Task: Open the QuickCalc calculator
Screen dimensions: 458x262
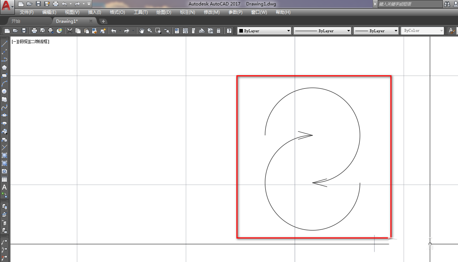Action: 218,31
